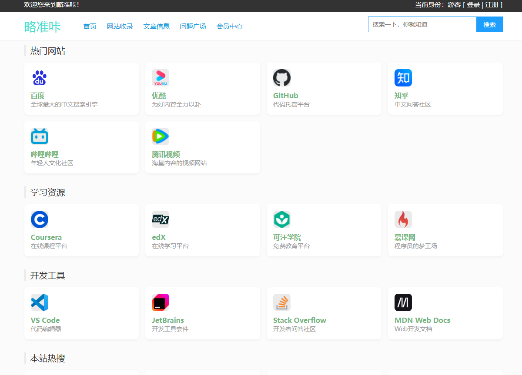Focus the search input field
This screenshot has height=375, width=522.
(x=422, y=24)
